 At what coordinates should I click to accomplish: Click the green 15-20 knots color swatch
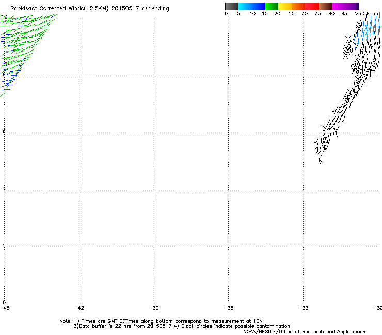[x=272, y=6]
